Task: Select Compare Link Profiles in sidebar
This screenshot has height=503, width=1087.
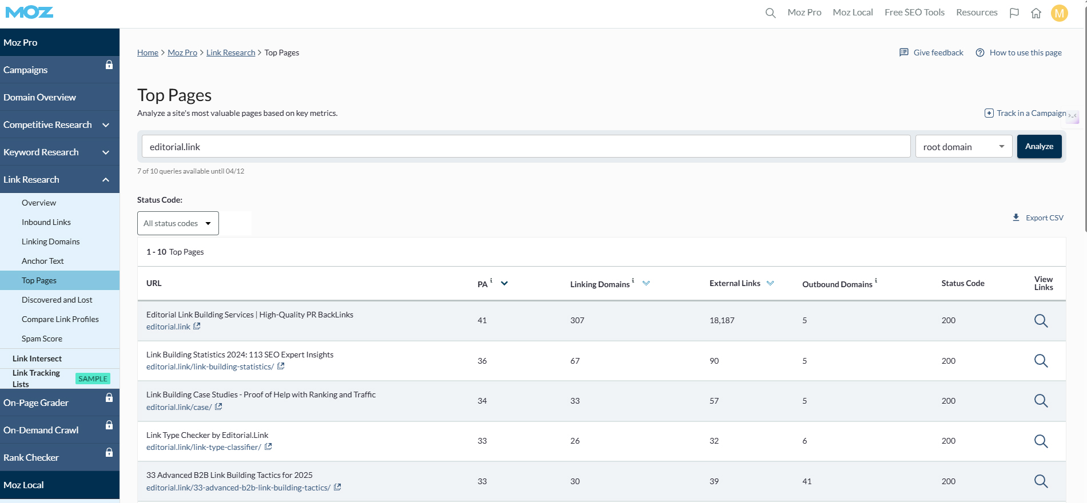Action: [59, 319]
